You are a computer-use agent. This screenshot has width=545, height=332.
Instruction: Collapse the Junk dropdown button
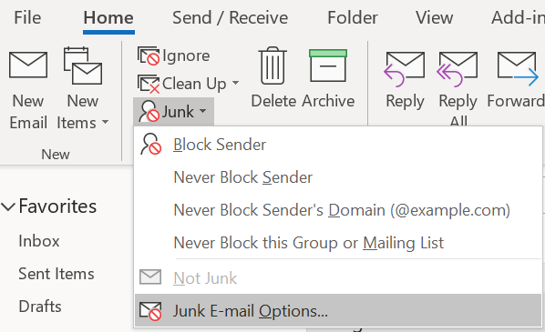tap(173, 112)
